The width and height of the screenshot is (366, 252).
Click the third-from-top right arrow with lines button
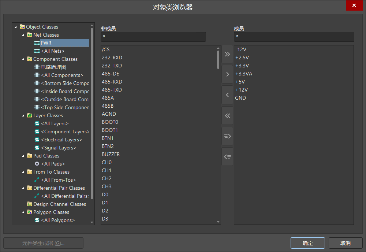[227, 136]
